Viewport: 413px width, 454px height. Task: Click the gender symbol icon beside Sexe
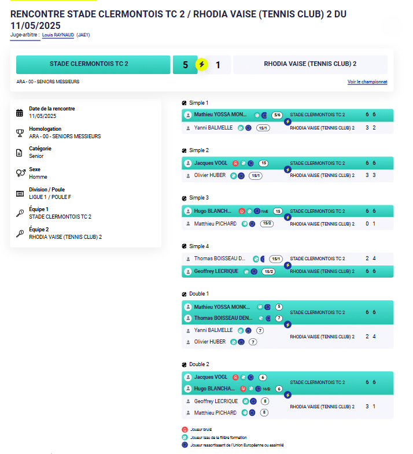point(20,173)
